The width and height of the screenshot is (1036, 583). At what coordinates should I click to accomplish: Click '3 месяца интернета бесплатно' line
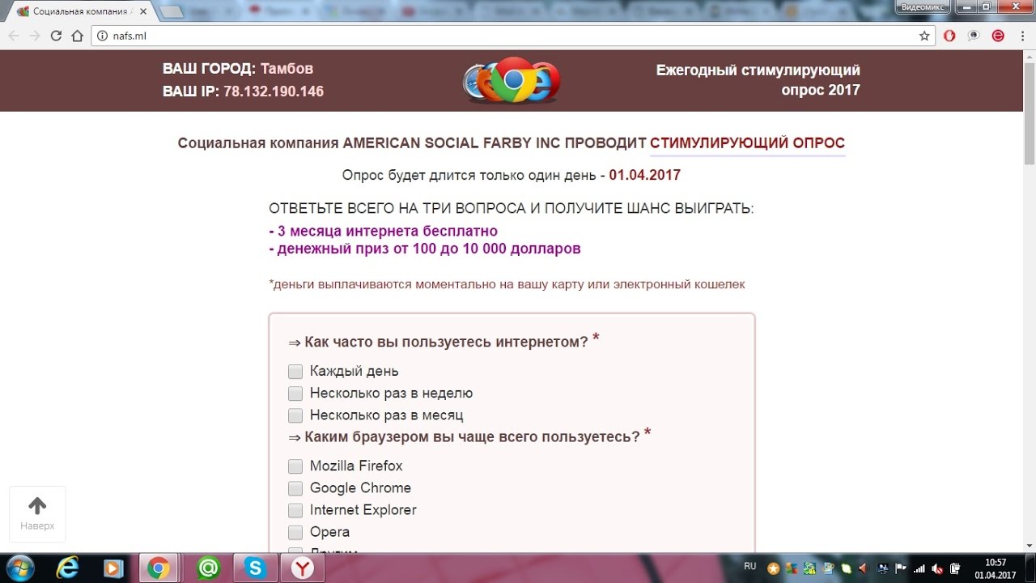384,231
